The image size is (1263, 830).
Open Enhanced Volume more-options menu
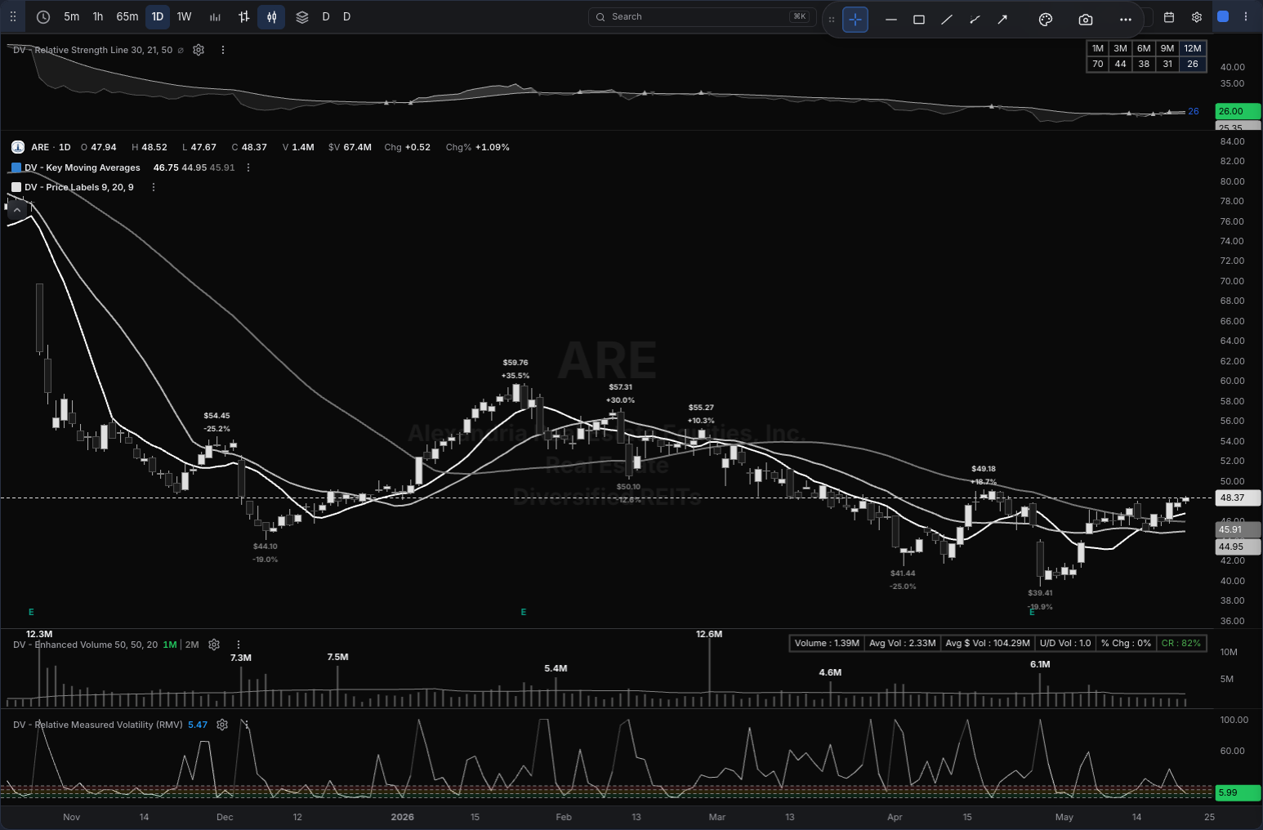pyautogui.click(x=239, y=645)
